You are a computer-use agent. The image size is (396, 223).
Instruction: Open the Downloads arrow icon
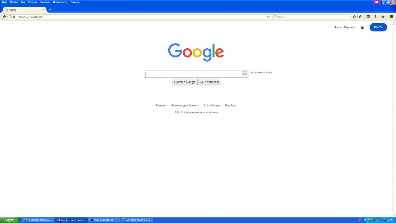click(375, 17)
